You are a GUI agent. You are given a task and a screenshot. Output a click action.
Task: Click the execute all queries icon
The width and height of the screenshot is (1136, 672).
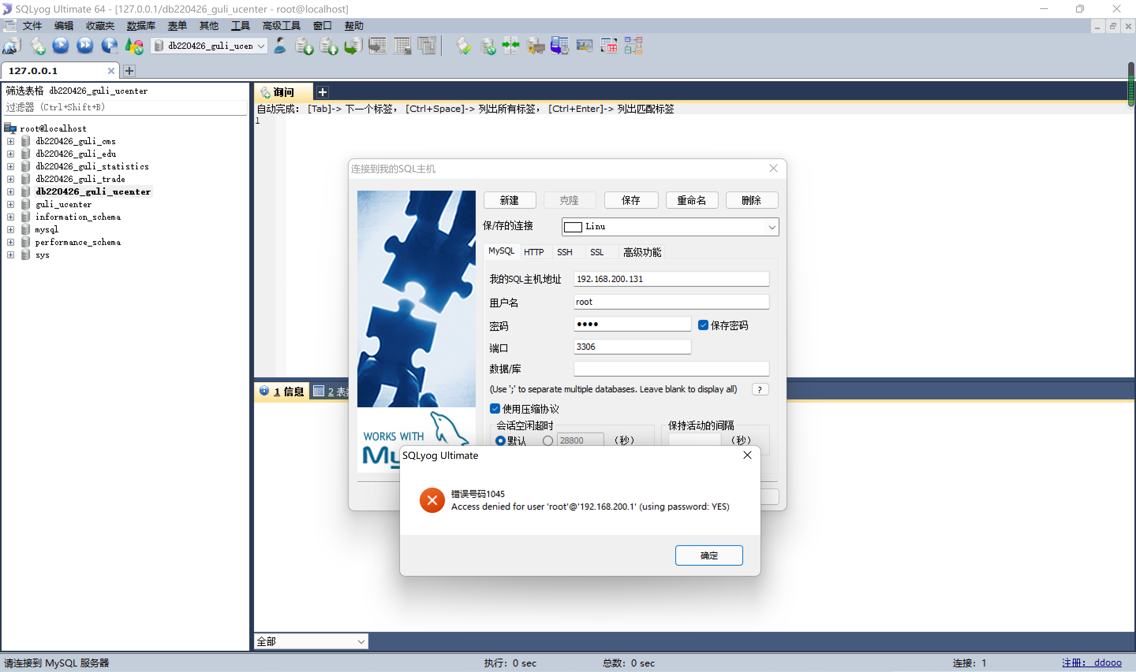[85, 46]
